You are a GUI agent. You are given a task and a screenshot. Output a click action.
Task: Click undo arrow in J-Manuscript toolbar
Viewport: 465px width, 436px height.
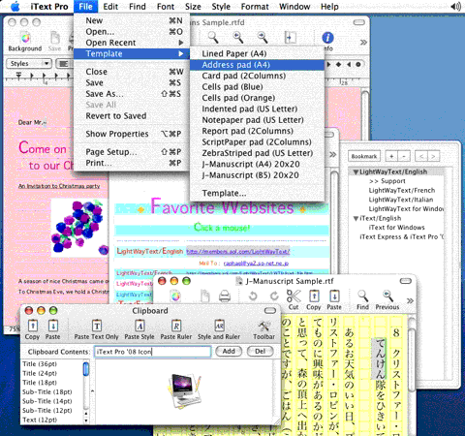tap(253, 296)
